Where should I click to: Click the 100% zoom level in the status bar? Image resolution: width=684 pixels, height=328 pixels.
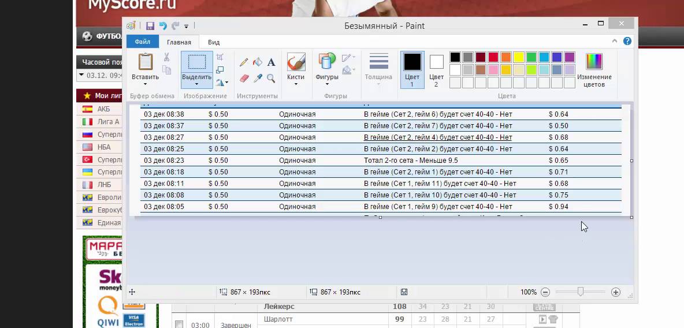(x=528, y=292)
